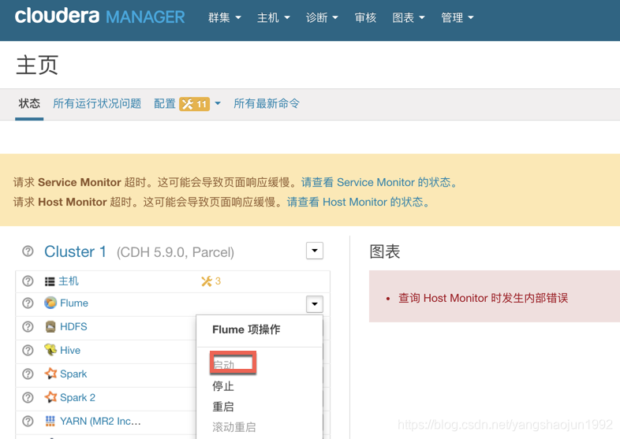This screenshot has height=439, width=620.
Task: Open the 审核 page in navbar
Action: (x=365, y=17)
